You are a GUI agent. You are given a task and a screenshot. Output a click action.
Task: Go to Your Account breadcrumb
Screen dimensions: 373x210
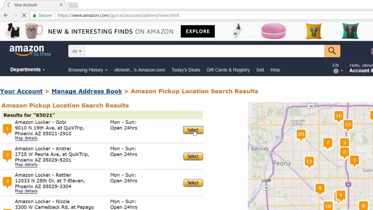pyautogui.click(x=21, y=91)
